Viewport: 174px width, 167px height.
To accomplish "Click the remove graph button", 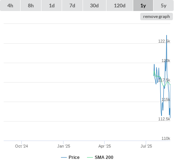I will (x=156, y=17).
